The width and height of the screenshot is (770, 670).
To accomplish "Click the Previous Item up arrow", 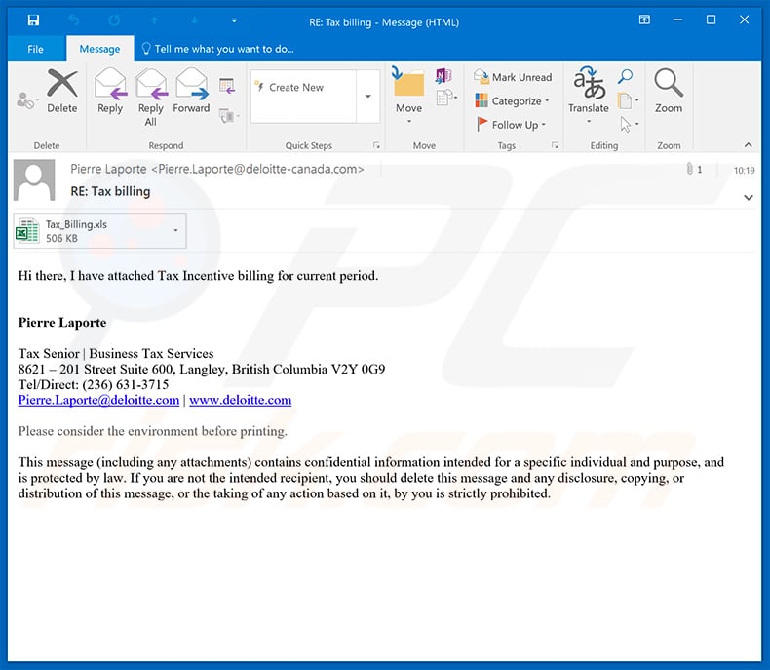I will (x=154, y=20).
